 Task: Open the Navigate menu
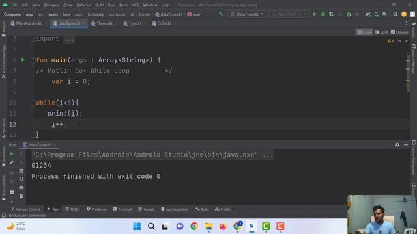click(51, 5)
